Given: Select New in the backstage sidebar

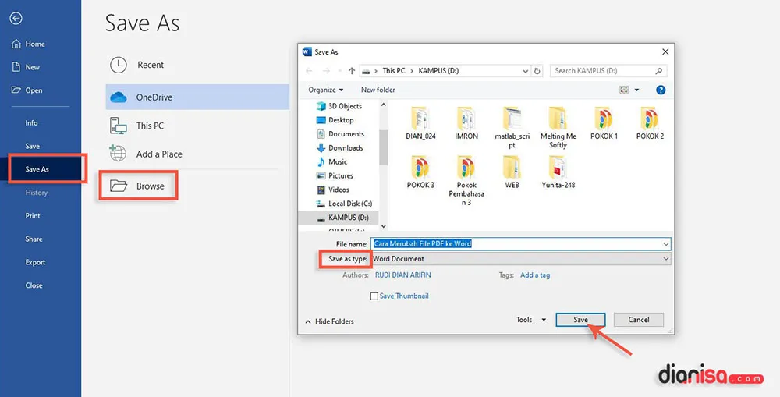Looking at the screenshot, I should pos(26,67).
